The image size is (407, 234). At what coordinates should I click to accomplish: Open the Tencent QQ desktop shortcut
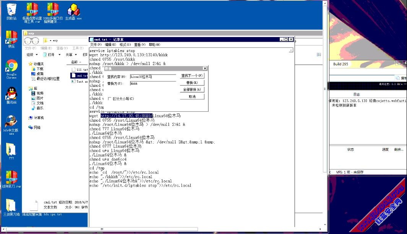pyautogui.click(x=11, y=94)
